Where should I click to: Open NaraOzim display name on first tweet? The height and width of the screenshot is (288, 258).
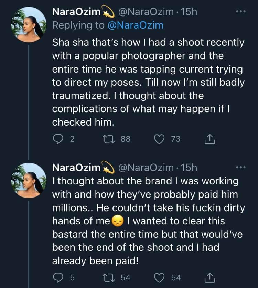point(76,12)
